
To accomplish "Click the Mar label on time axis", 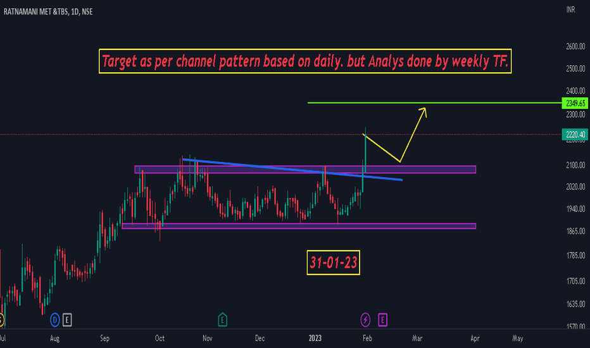I will pos(417,339).
